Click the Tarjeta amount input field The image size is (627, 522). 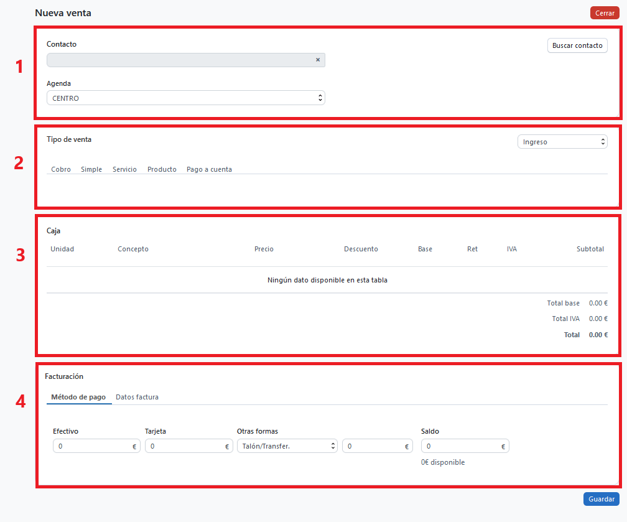[184, 446]
